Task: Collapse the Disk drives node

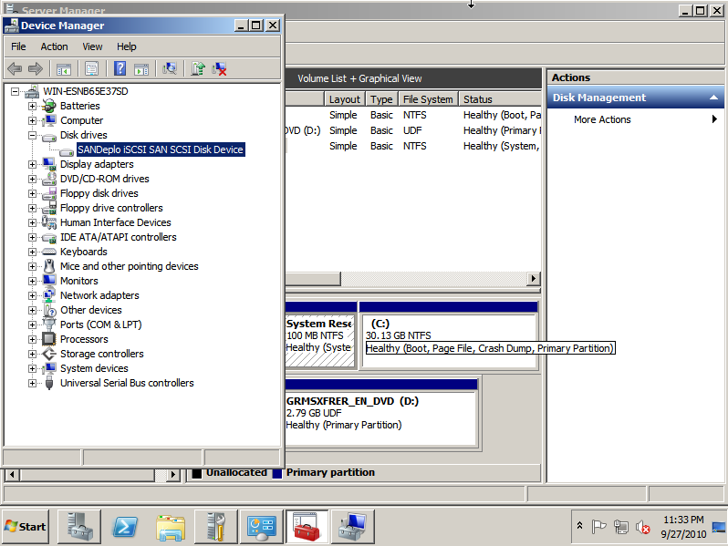Action: (x=32, y=135)
